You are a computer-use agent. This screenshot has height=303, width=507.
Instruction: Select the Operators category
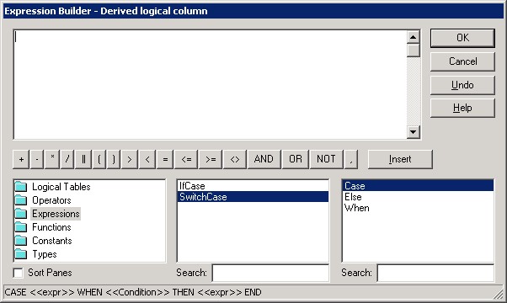click(51, 200)
